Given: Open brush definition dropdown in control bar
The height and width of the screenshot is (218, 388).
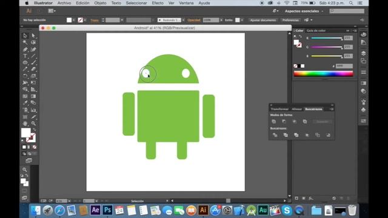Looking at the screenshot, I should coord(183,20).
